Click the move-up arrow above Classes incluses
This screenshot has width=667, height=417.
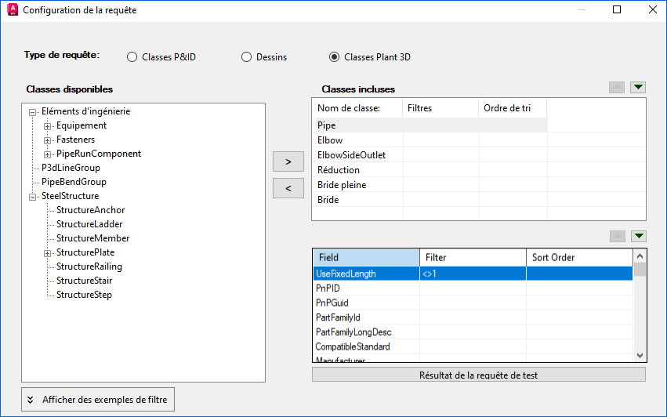(x=617, y=87)
